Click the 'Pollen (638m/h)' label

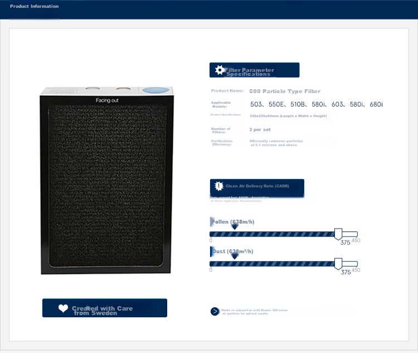pos(233,222)
